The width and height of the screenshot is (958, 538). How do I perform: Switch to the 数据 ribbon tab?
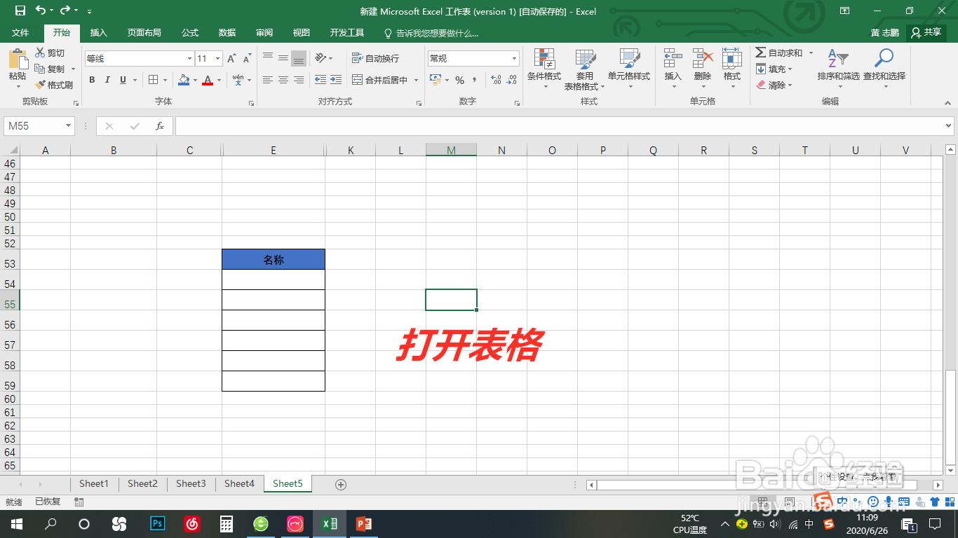(226, 32)
